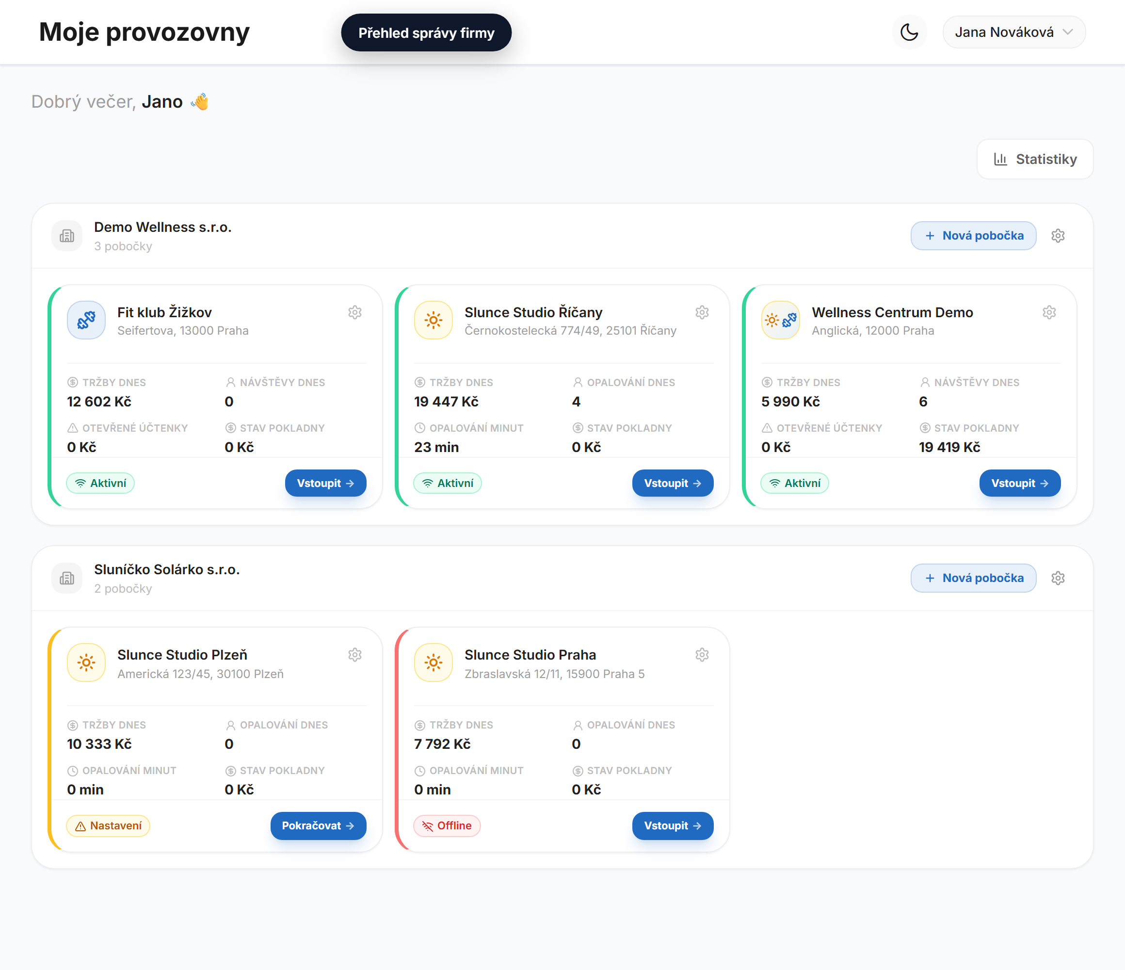Image resolution: width=1125 pixels, height=970 pixels.
Task: Open Sluníčko Solárko s.r.o. company settings gear
Action: click(x=1058, y=578)
